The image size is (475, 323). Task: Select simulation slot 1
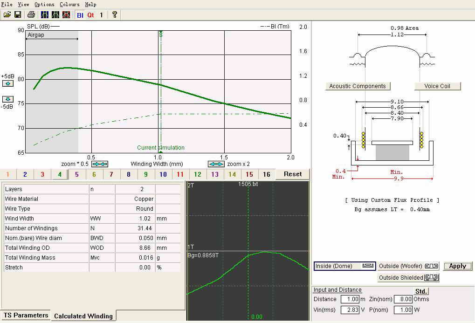pos(8,174)
